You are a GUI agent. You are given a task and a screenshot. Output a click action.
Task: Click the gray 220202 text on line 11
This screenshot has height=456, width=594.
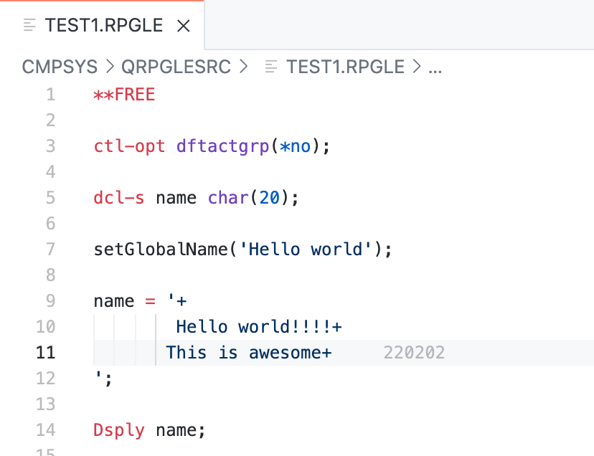coord(414,352)
